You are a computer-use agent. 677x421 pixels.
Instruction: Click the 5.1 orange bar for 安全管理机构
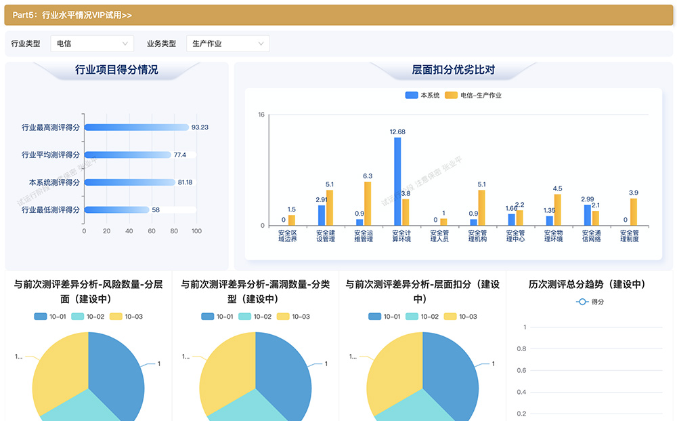pos(481,208)
